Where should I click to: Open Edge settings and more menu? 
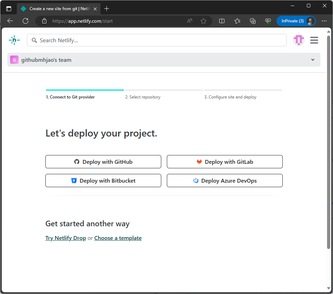tap(324, 21)
